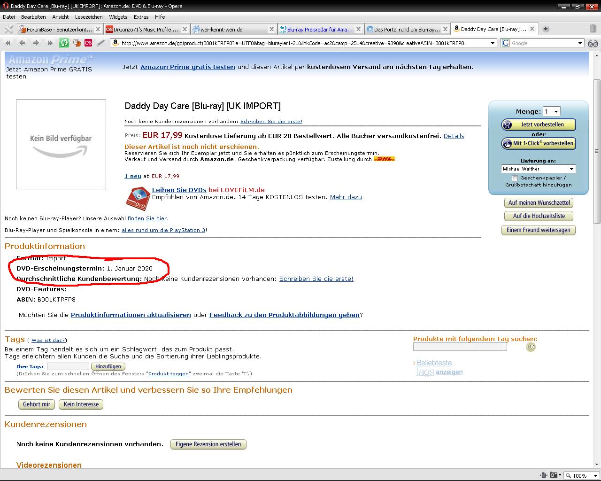Click the Rewind navigation button
This screenshot has height=481, width=601.
pyautogui.click(x=8, y=43)
